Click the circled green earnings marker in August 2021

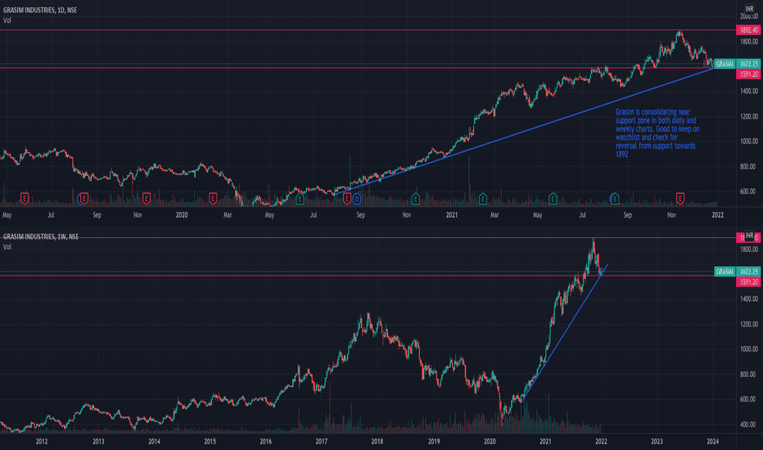[615, 198]
